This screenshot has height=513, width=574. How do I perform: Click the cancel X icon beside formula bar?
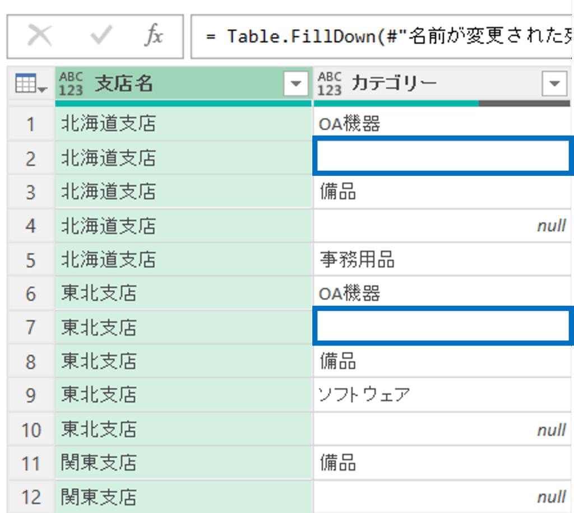pyautogui.click(x=39, y=36)
